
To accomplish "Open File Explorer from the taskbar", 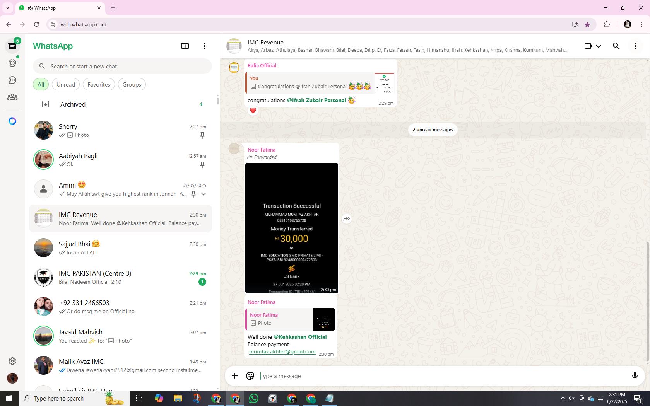I will pyautogui.click(x=178, y=398).
